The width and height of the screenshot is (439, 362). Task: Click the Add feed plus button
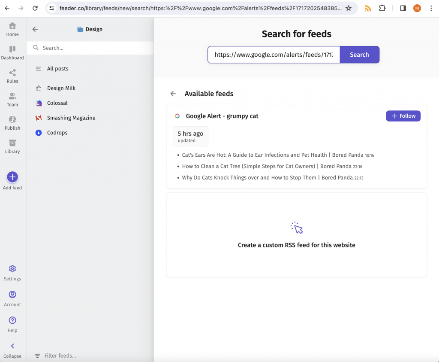click(12, 177)
